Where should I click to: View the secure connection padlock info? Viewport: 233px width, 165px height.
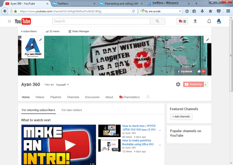click(15, 11)
